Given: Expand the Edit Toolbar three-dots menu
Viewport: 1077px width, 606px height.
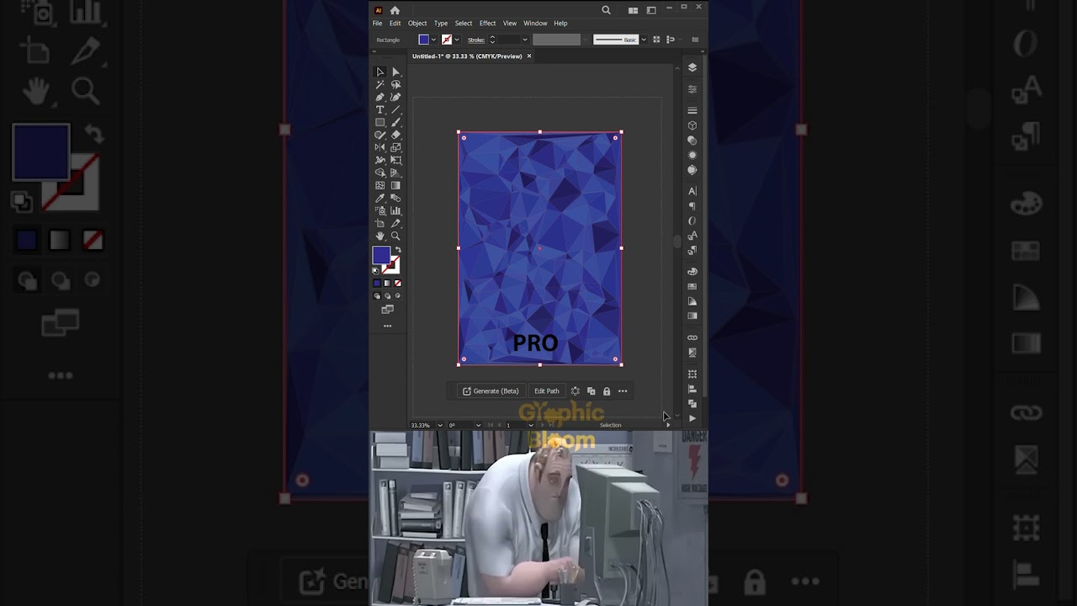Looking at the screenshot, I should point(387,325).
